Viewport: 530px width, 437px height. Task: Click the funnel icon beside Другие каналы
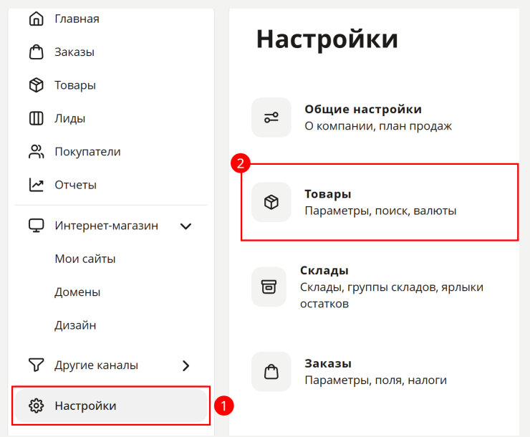click(x=36, y=365)
